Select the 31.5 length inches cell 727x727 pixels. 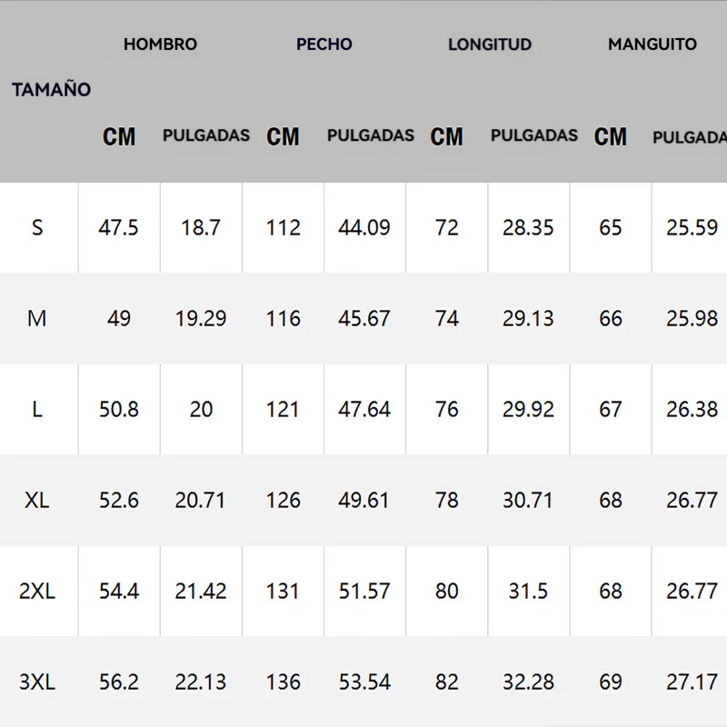528,591
